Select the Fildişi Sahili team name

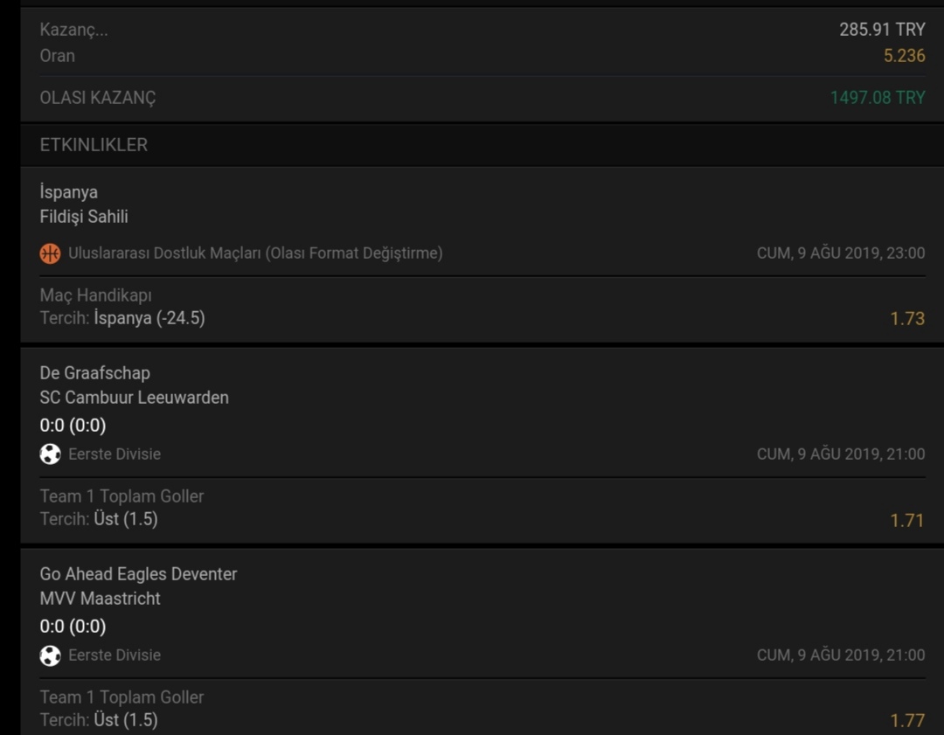84,217
